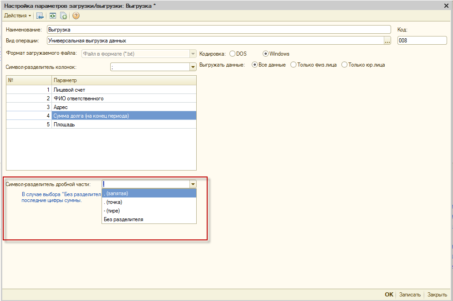Image resolution: width=453 pixels, height=301 pixels.
Task: Click the Параметр column header
Action: [124, 80]
